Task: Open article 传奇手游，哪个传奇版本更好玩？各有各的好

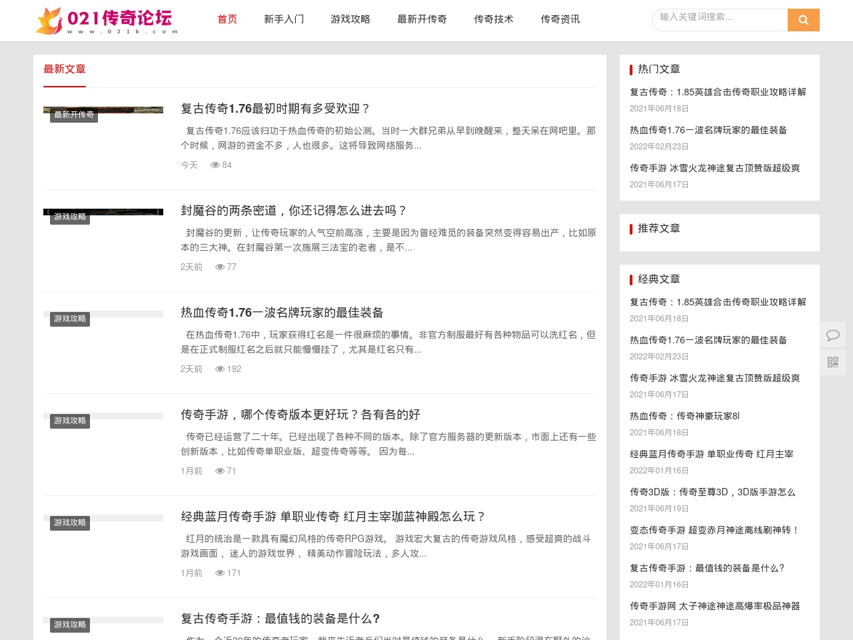Action: tap(301, 415)
